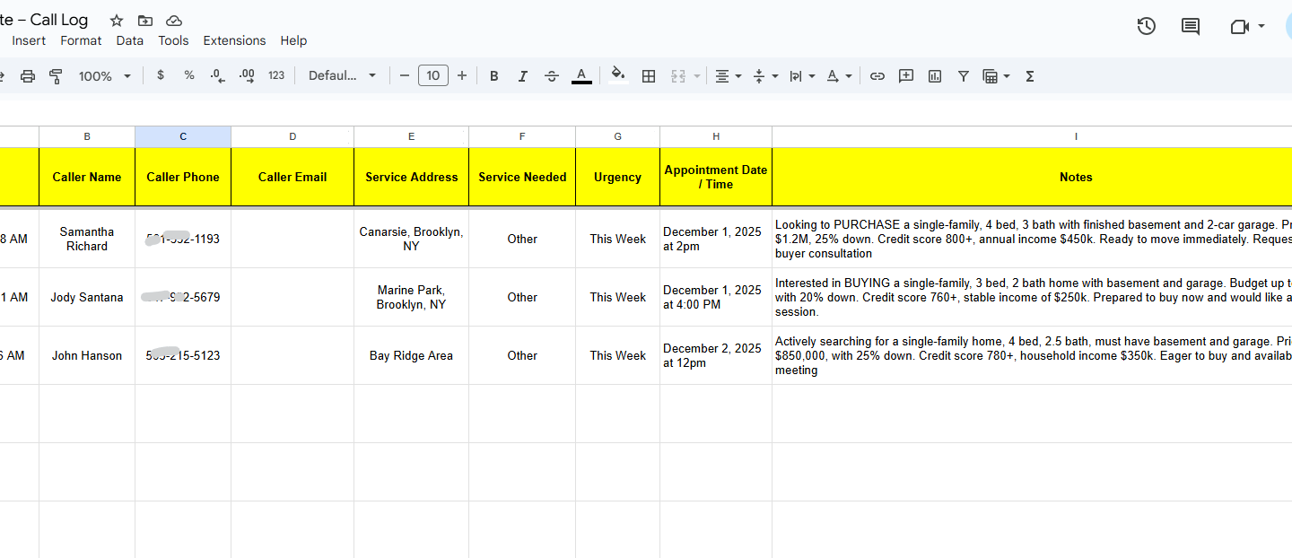The height and width of the screenshot is (558, 1292).
Task: Open the Help menu
Action: 293,40
